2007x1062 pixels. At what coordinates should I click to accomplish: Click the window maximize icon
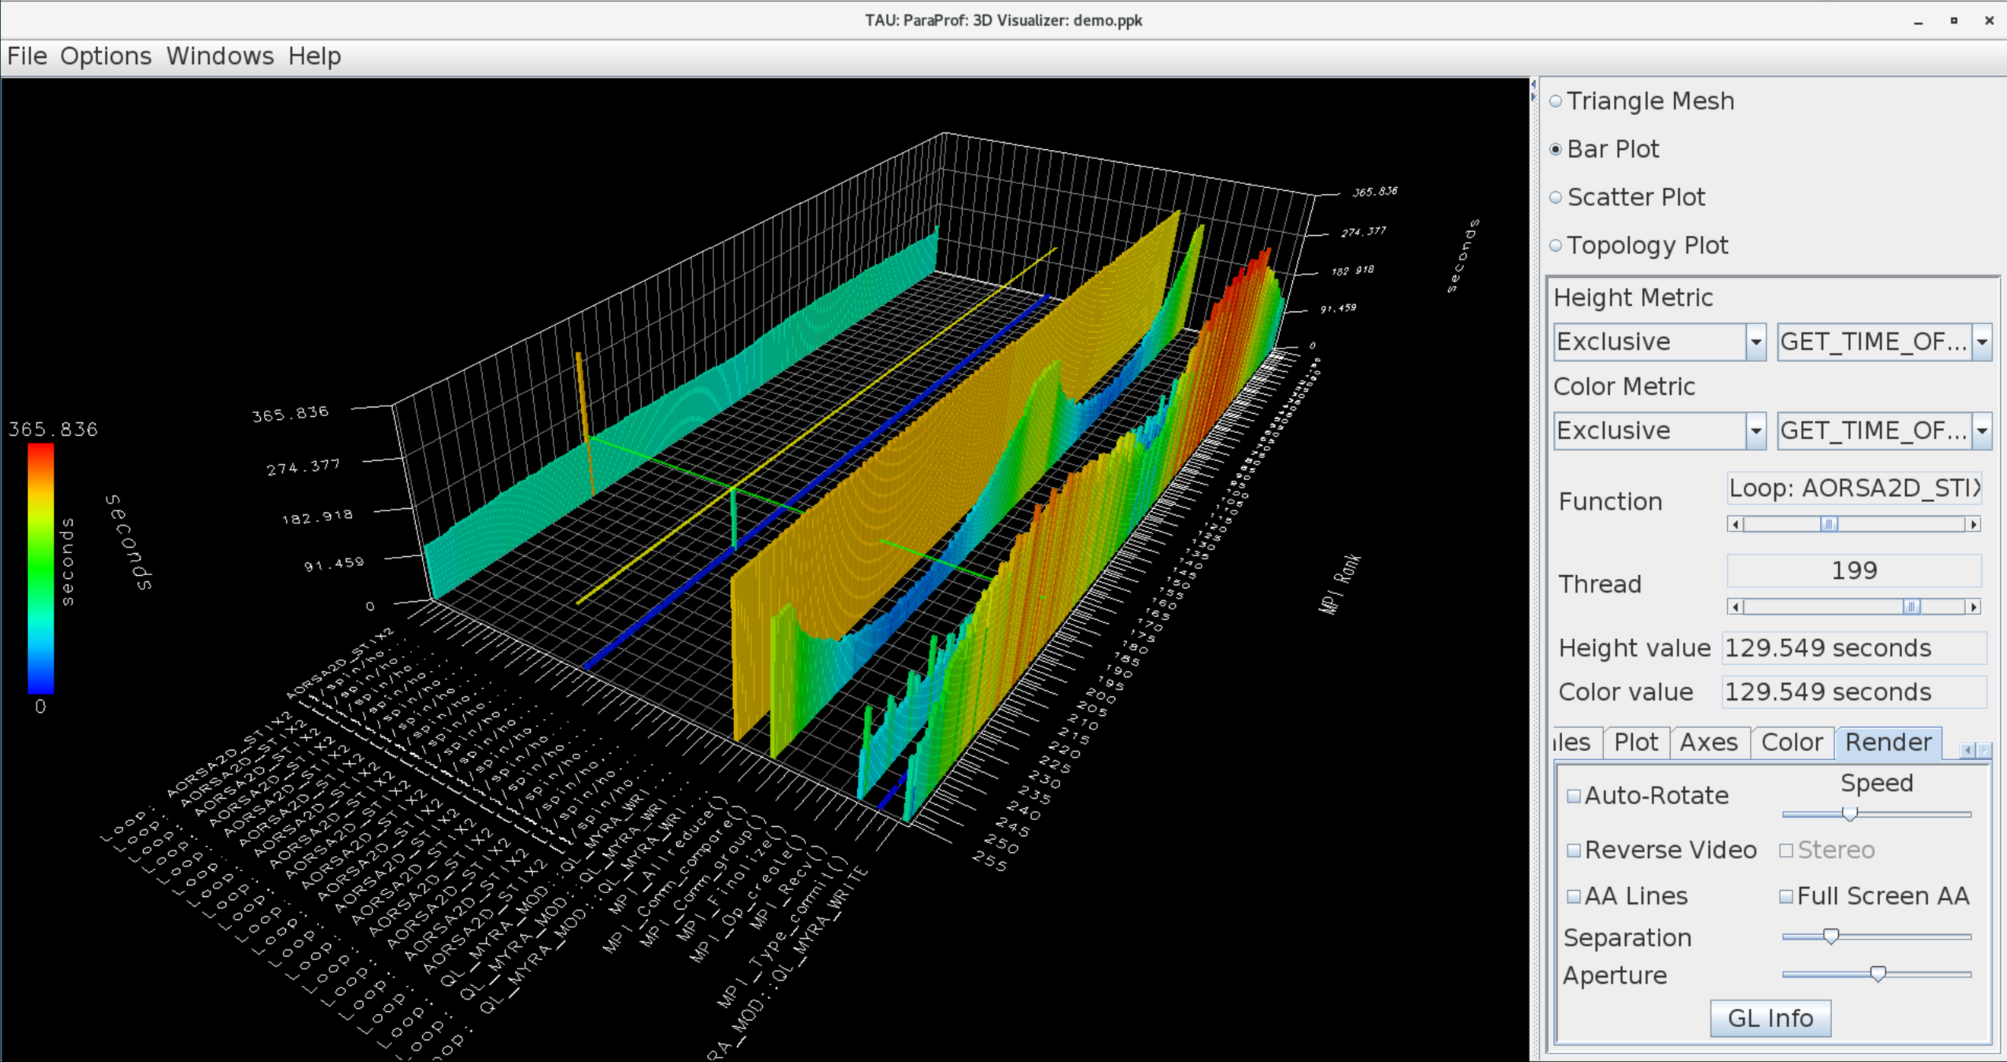1953,21
